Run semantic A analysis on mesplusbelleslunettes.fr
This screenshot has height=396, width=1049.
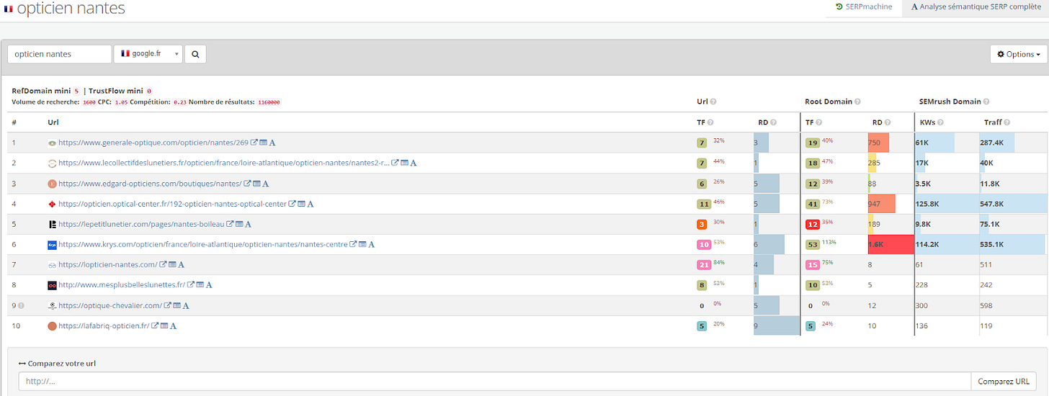pos(209,285)
